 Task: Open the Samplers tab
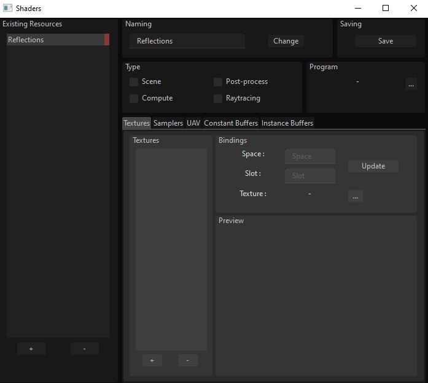pos(168,123)
